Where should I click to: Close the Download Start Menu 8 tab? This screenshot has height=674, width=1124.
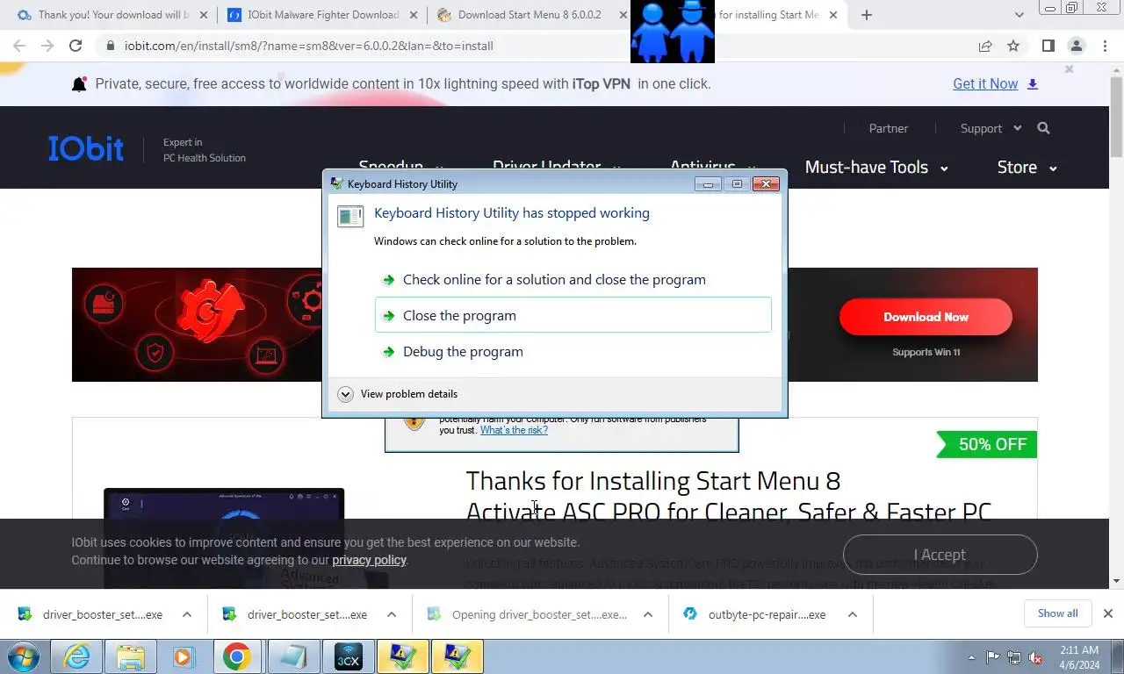623,15
